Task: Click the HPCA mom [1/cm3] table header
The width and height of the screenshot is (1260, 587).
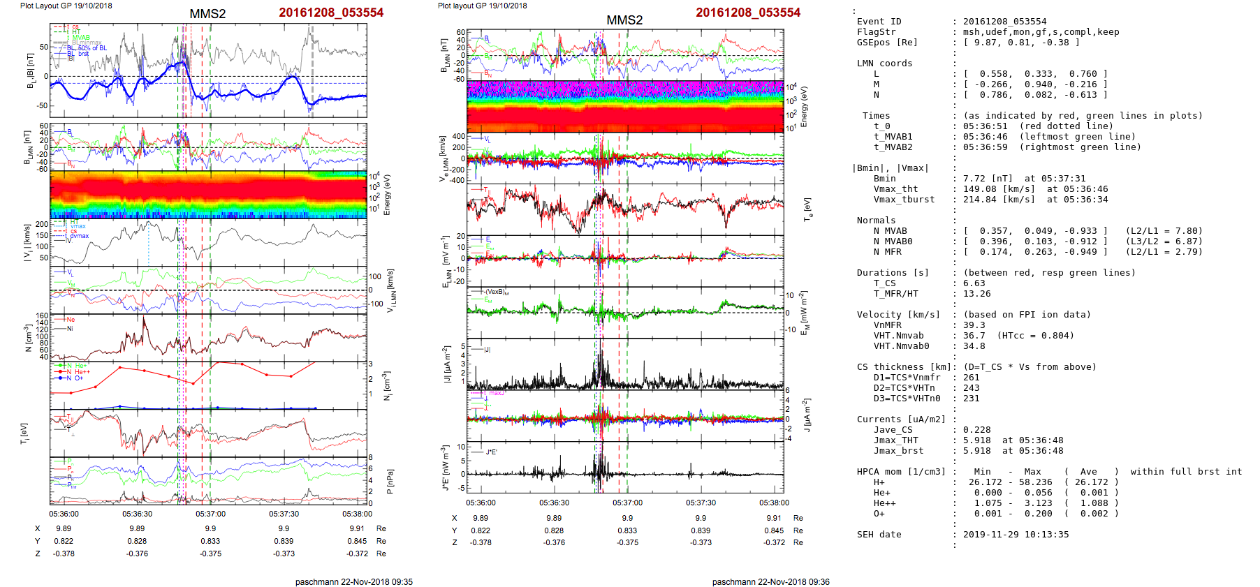Action: [901, 472]
